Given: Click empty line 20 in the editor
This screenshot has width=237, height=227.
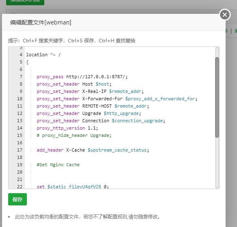Looking at the screenshot, I should (120, 172).
